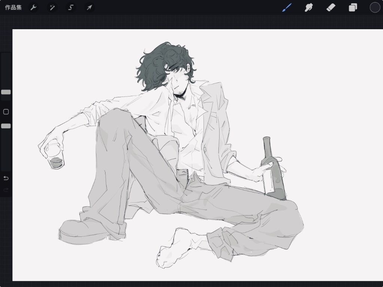
Task: Select the Brush tool
Action: (287, 7)
